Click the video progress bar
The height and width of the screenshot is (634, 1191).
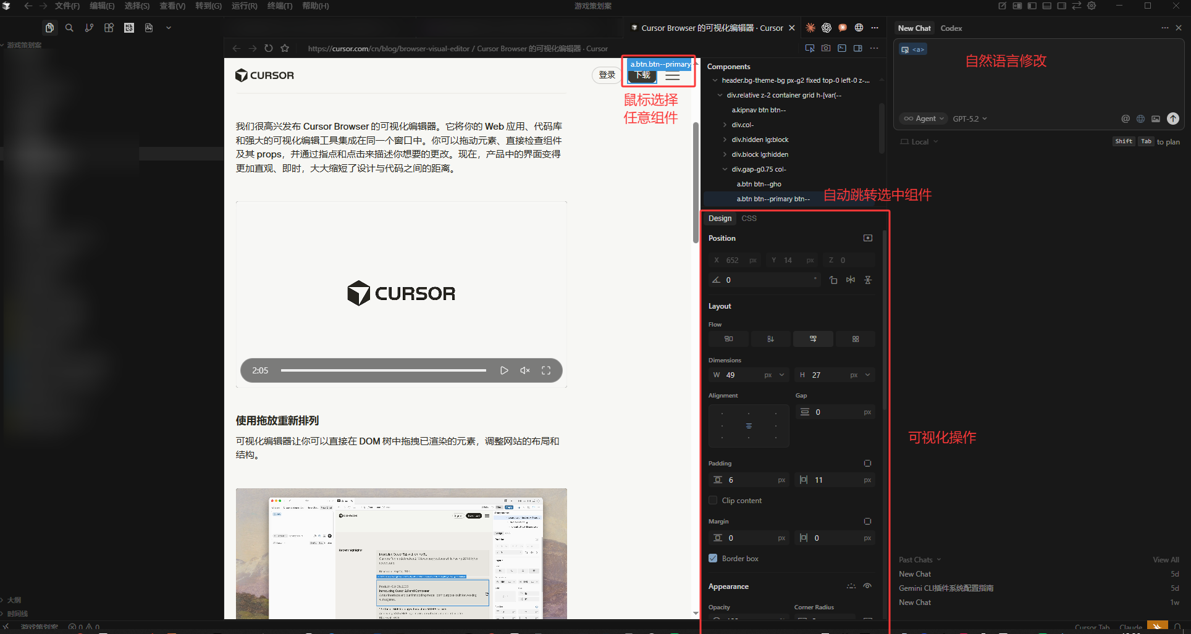click(384, 370)
